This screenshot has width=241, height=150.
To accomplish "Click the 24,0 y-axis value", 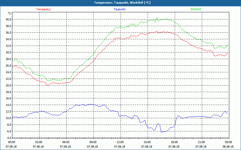I will [x=8, y=72].
